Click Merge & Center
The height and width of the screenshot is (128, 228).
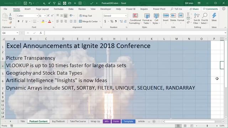89,21
